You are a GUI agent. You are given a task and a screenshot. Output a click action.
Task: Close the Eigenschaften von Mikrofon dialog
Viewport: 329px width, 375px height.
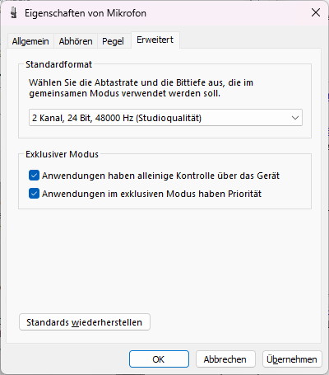point(316,12)
